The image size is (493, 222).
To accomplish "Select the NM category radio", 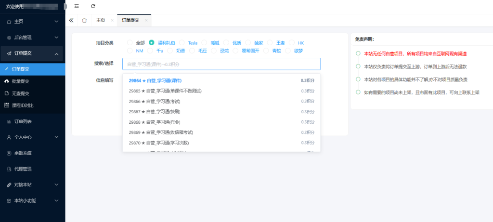I will pos(130,50).
